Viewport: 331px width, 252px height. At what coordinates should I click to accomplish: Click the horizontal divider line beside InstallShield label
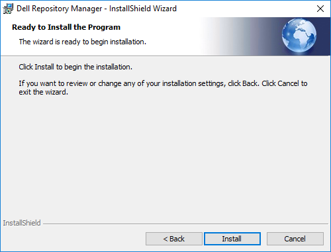pos(185,224)
